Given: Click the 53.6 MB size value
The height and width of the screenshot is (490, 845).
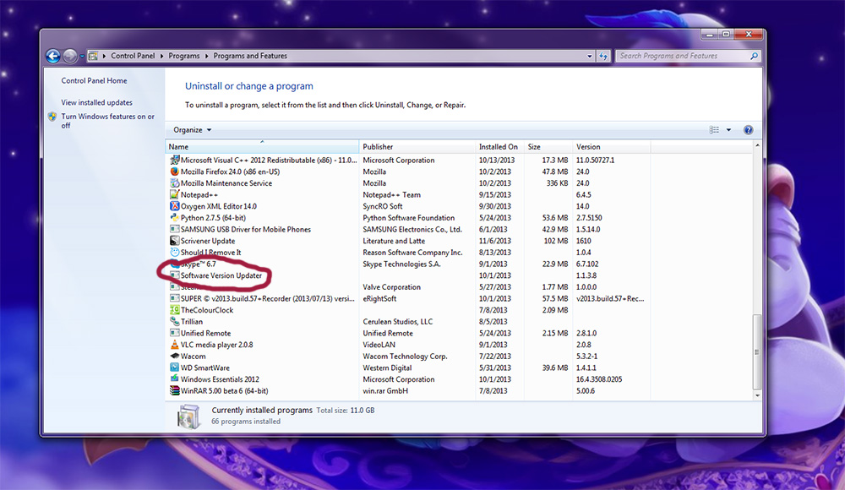Looking at the screenshot, I should pos(555,218).
